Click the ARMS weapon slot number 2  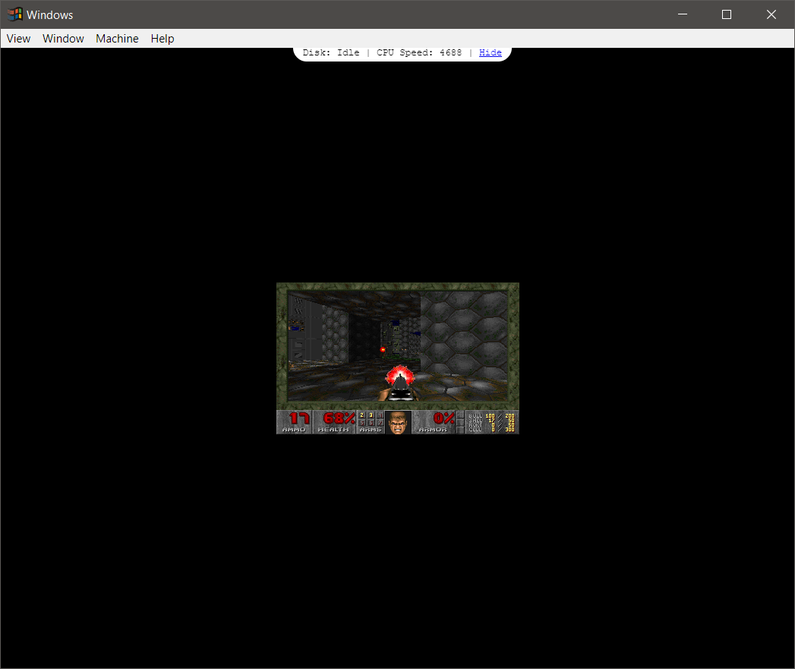point(362,415)
